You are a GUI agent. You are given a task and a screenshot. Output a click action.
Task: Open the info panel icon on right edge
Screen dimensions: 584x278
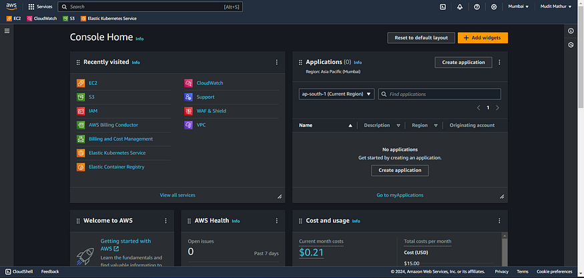[x=571, y=31]
